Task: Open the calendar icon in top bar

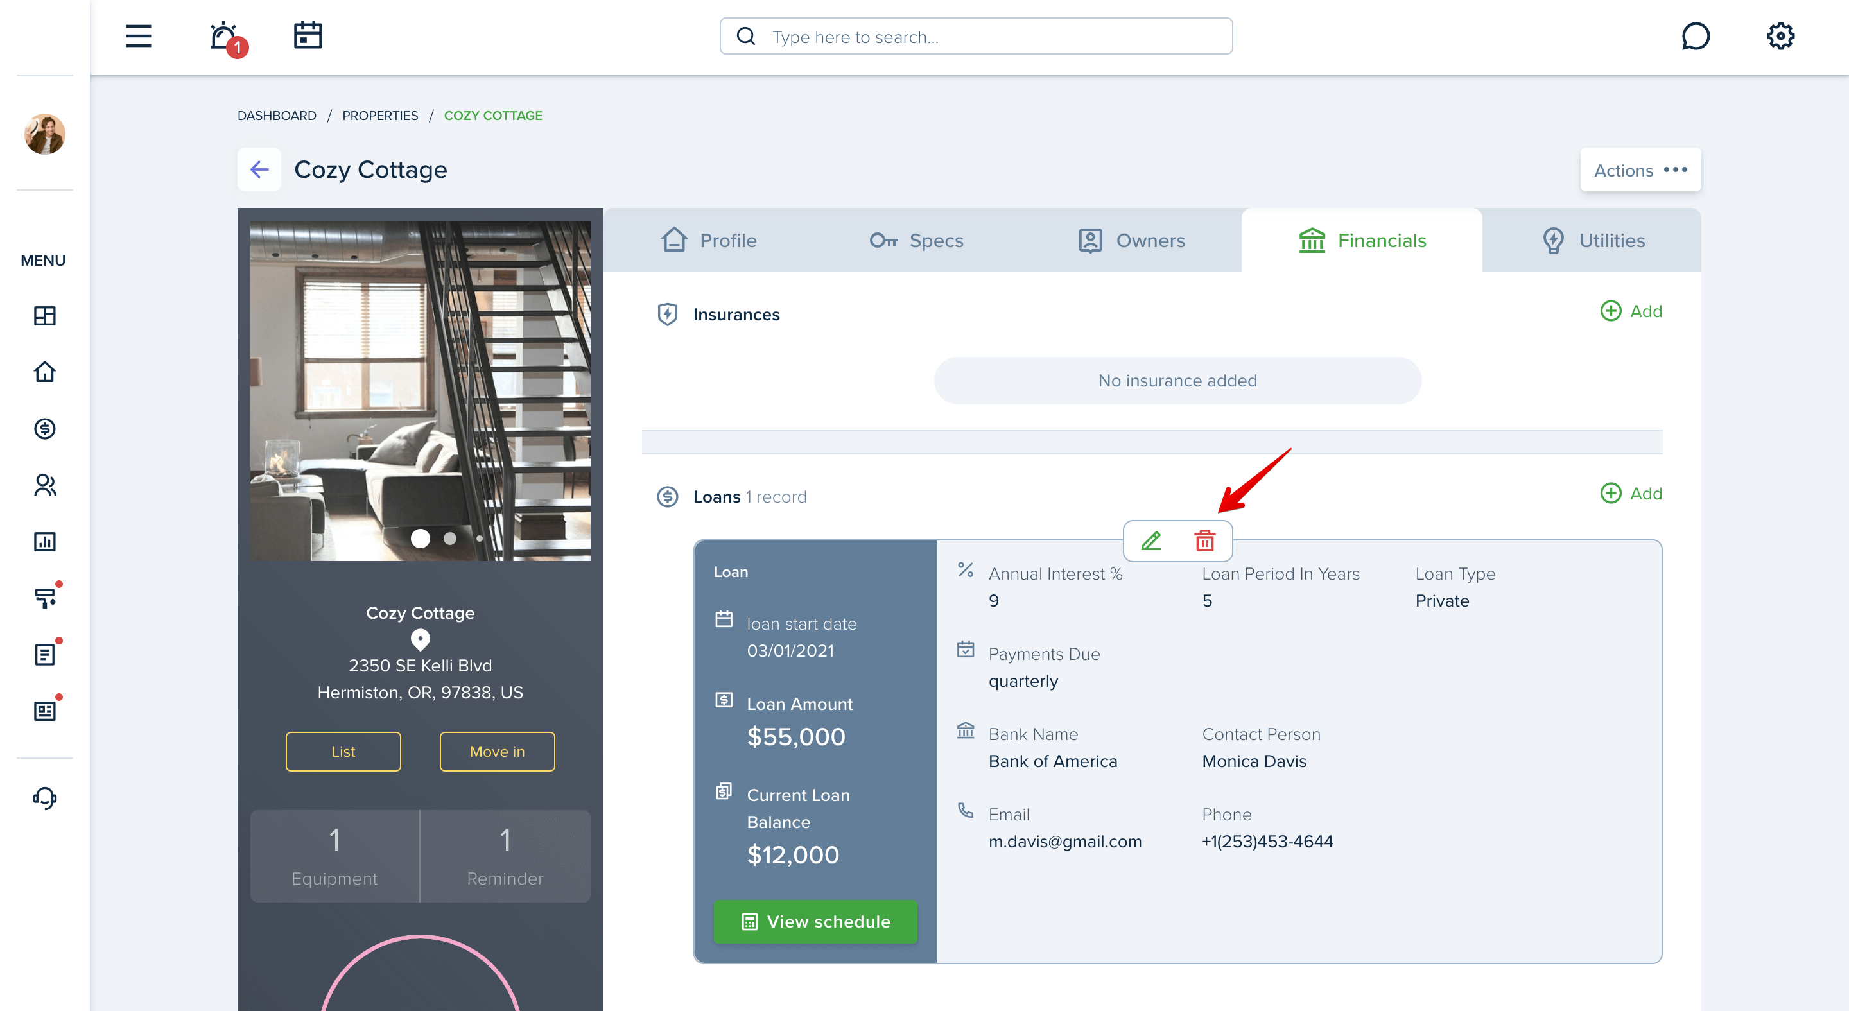Action: coord(308,35)
